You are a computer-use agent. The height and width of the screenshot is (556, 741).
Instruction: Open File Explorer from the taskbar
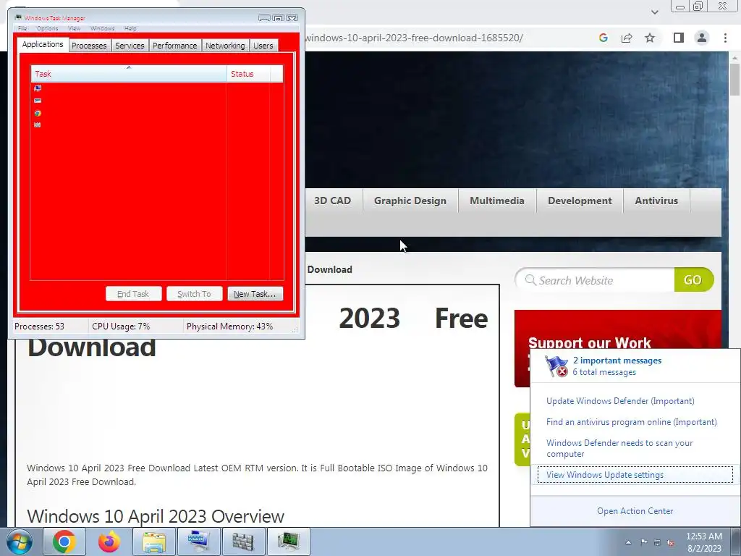click(x=153, y=542)
